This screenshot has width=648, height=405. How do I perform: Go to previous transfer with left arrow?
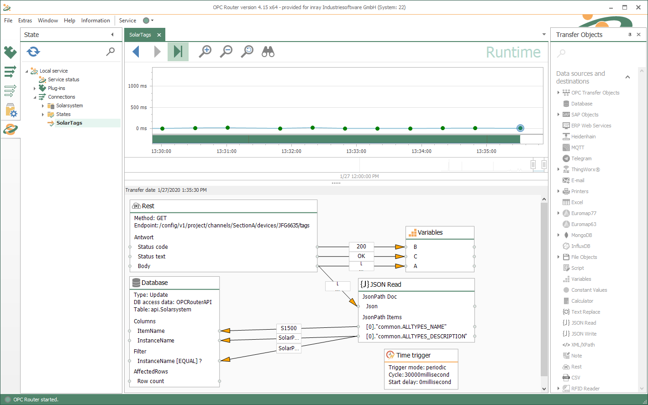click(136, 52)
